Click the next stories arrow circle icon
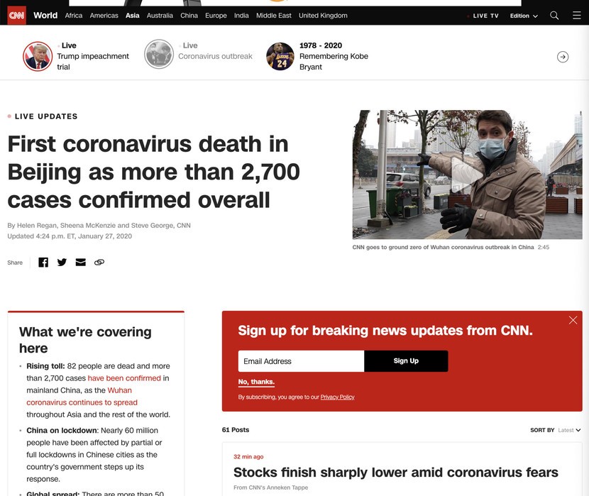589x496 pixels. [x=562, y=57]
